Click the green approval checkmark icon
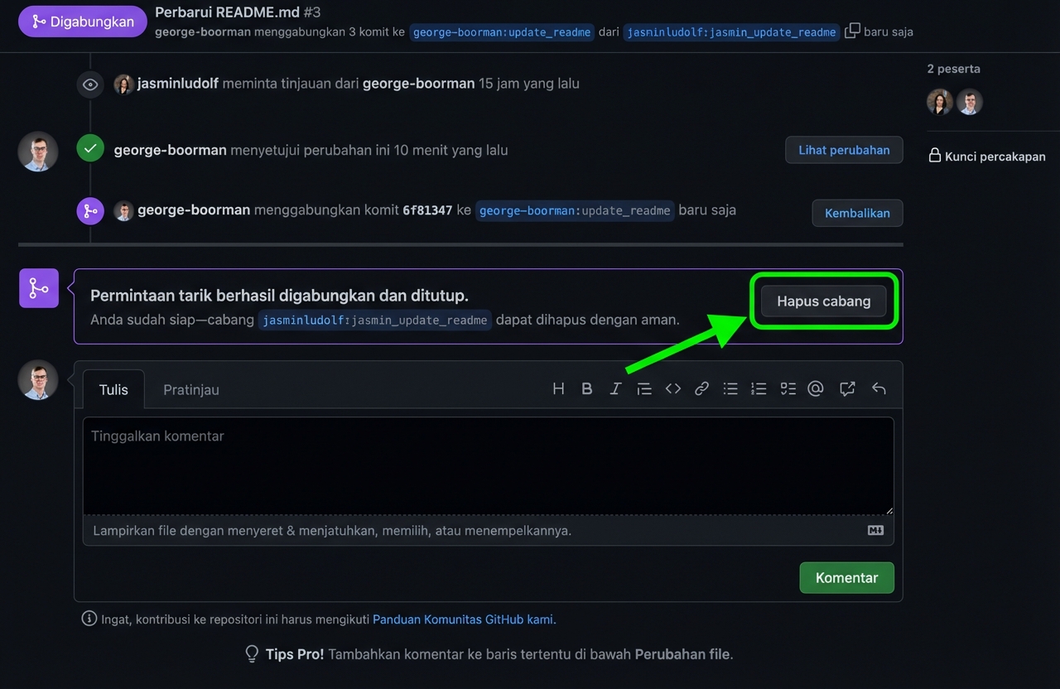Viewport: 1060px width, 689px height. 90,149
